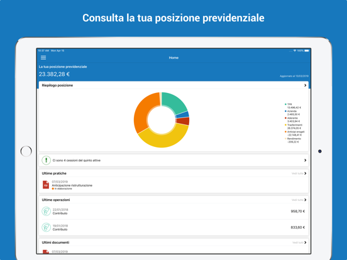Click the Wi-Fi status icon
Image resolution: width=347 pixels, height=260 pixels.
[295, 51]
